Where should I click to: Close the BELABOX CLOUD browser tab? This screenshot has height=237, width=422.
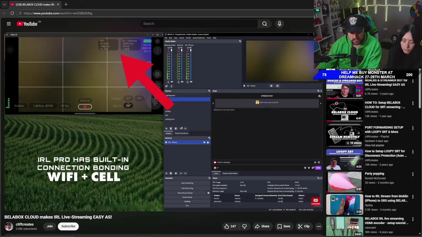coord(58,4)
